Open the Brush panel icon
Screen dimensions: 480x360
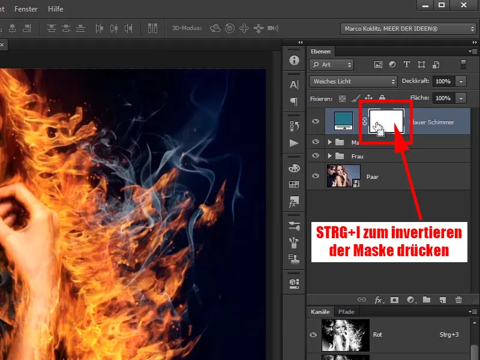tap(294, 242)
